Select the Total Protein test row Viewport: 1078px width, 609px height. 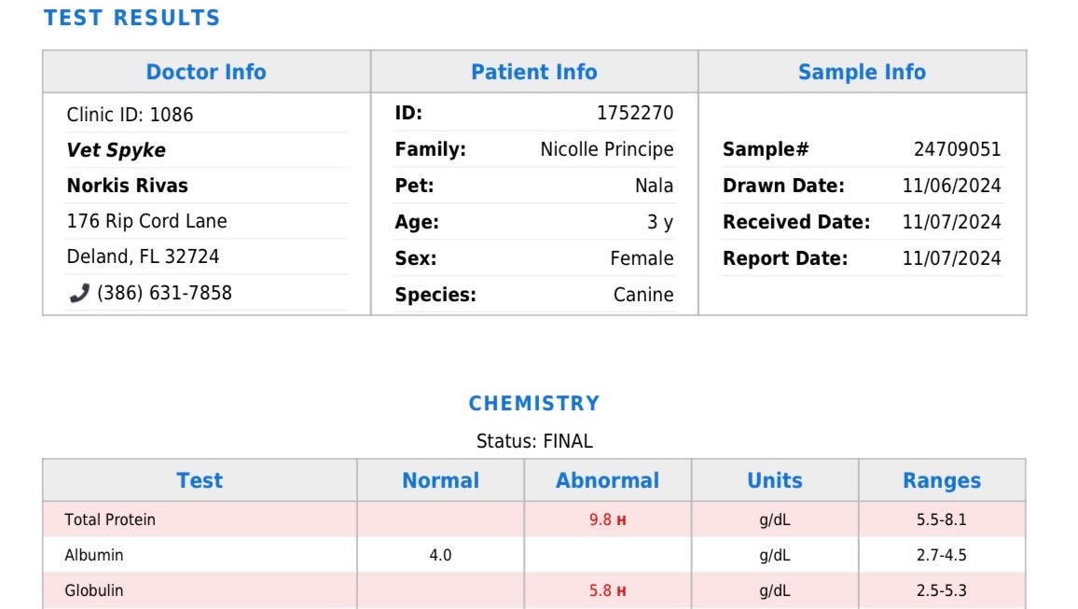(x=110, y=519)
